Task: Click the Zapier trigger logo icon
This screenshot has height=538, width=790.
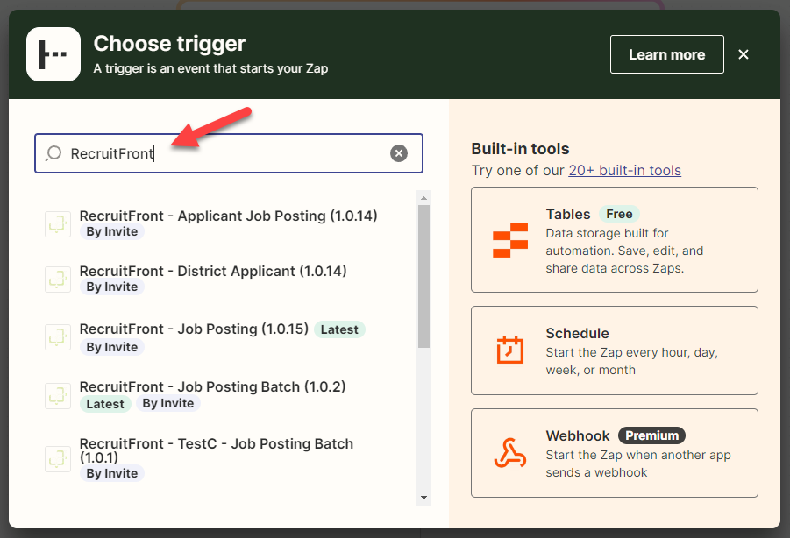Action: pos(53,54)
